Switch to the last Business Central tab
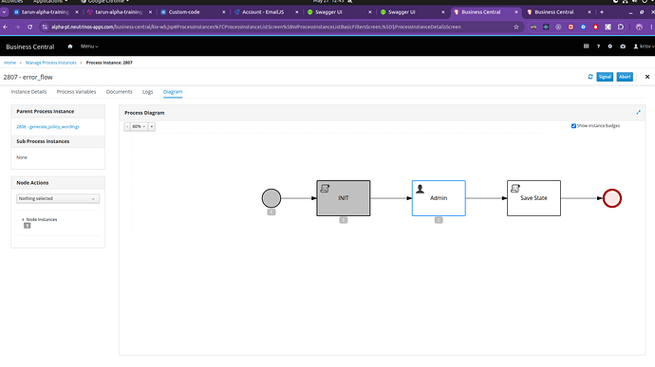The height and width of the screenshot is (367, 655). [x=558, y=12]
